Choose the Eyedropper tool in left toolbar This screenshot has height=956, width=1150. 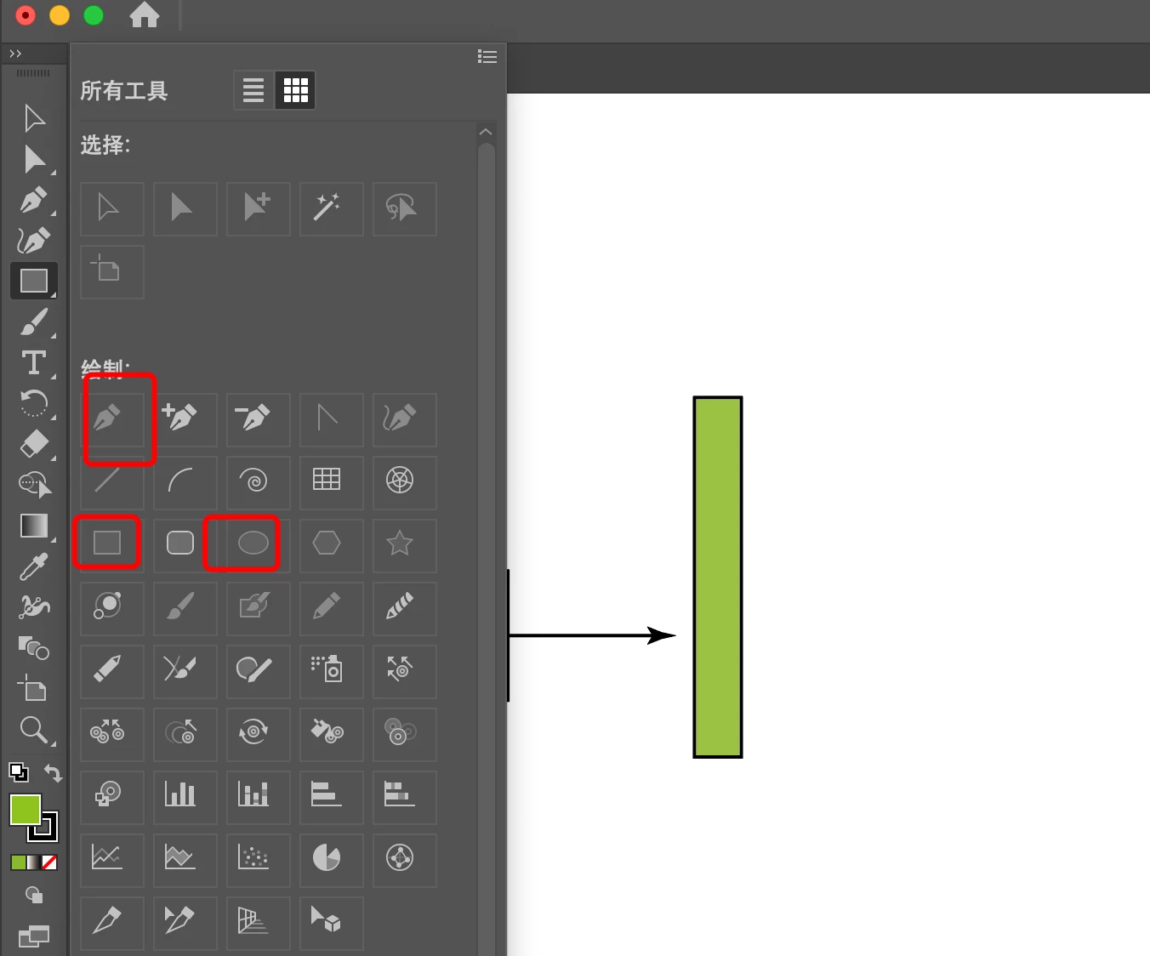[34, 567]
